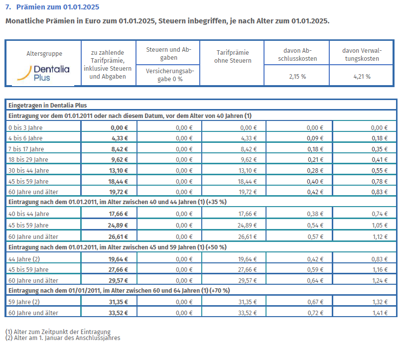Click the '1,12 €' Verwaltungskosten value
The image size is (402, 344).
(x=380, y=236)
